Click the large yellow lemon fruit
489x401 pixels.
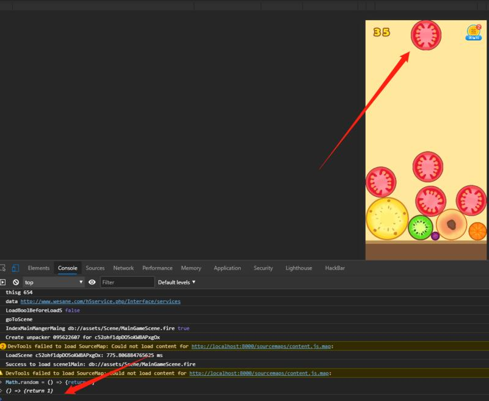point(387,218)
